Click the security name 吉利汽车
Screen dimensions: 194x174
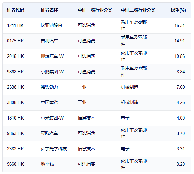pos(50,41)
